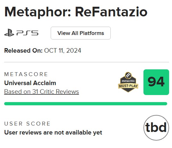172x148 pixels.
Task: Click the 'metacritic' text on the badge
Action: [x=128, y=81]
